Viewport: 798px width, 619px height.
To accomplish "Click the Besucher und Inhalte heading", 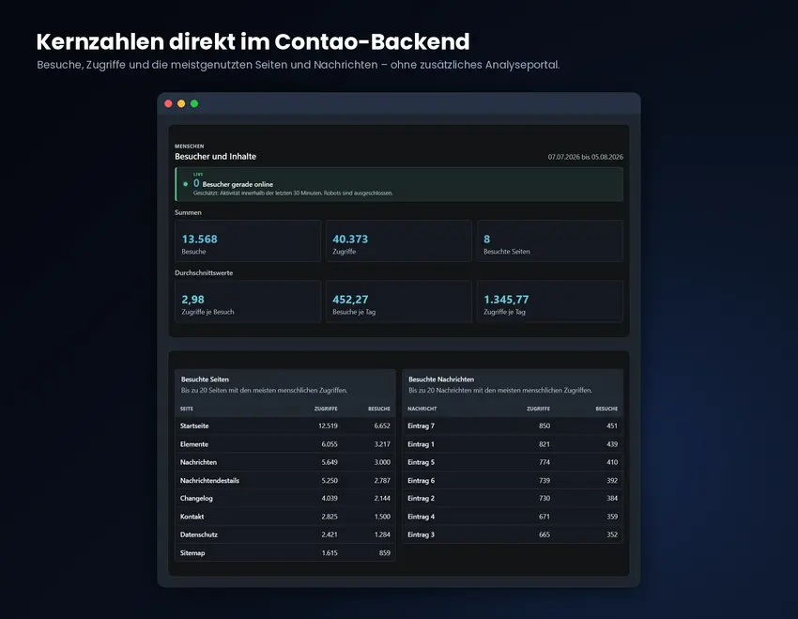I will pyautogui.click(x=215, y=156).
